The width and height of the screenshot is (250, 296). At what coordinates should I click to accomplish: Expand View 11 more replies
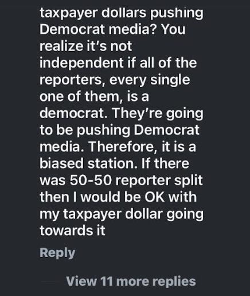131,281
